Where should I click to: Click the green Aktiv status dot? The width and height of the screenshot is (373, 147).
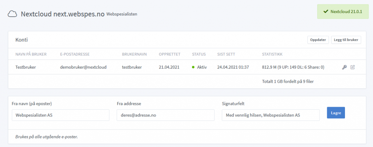pyautogui.click(x=193, y=67)
